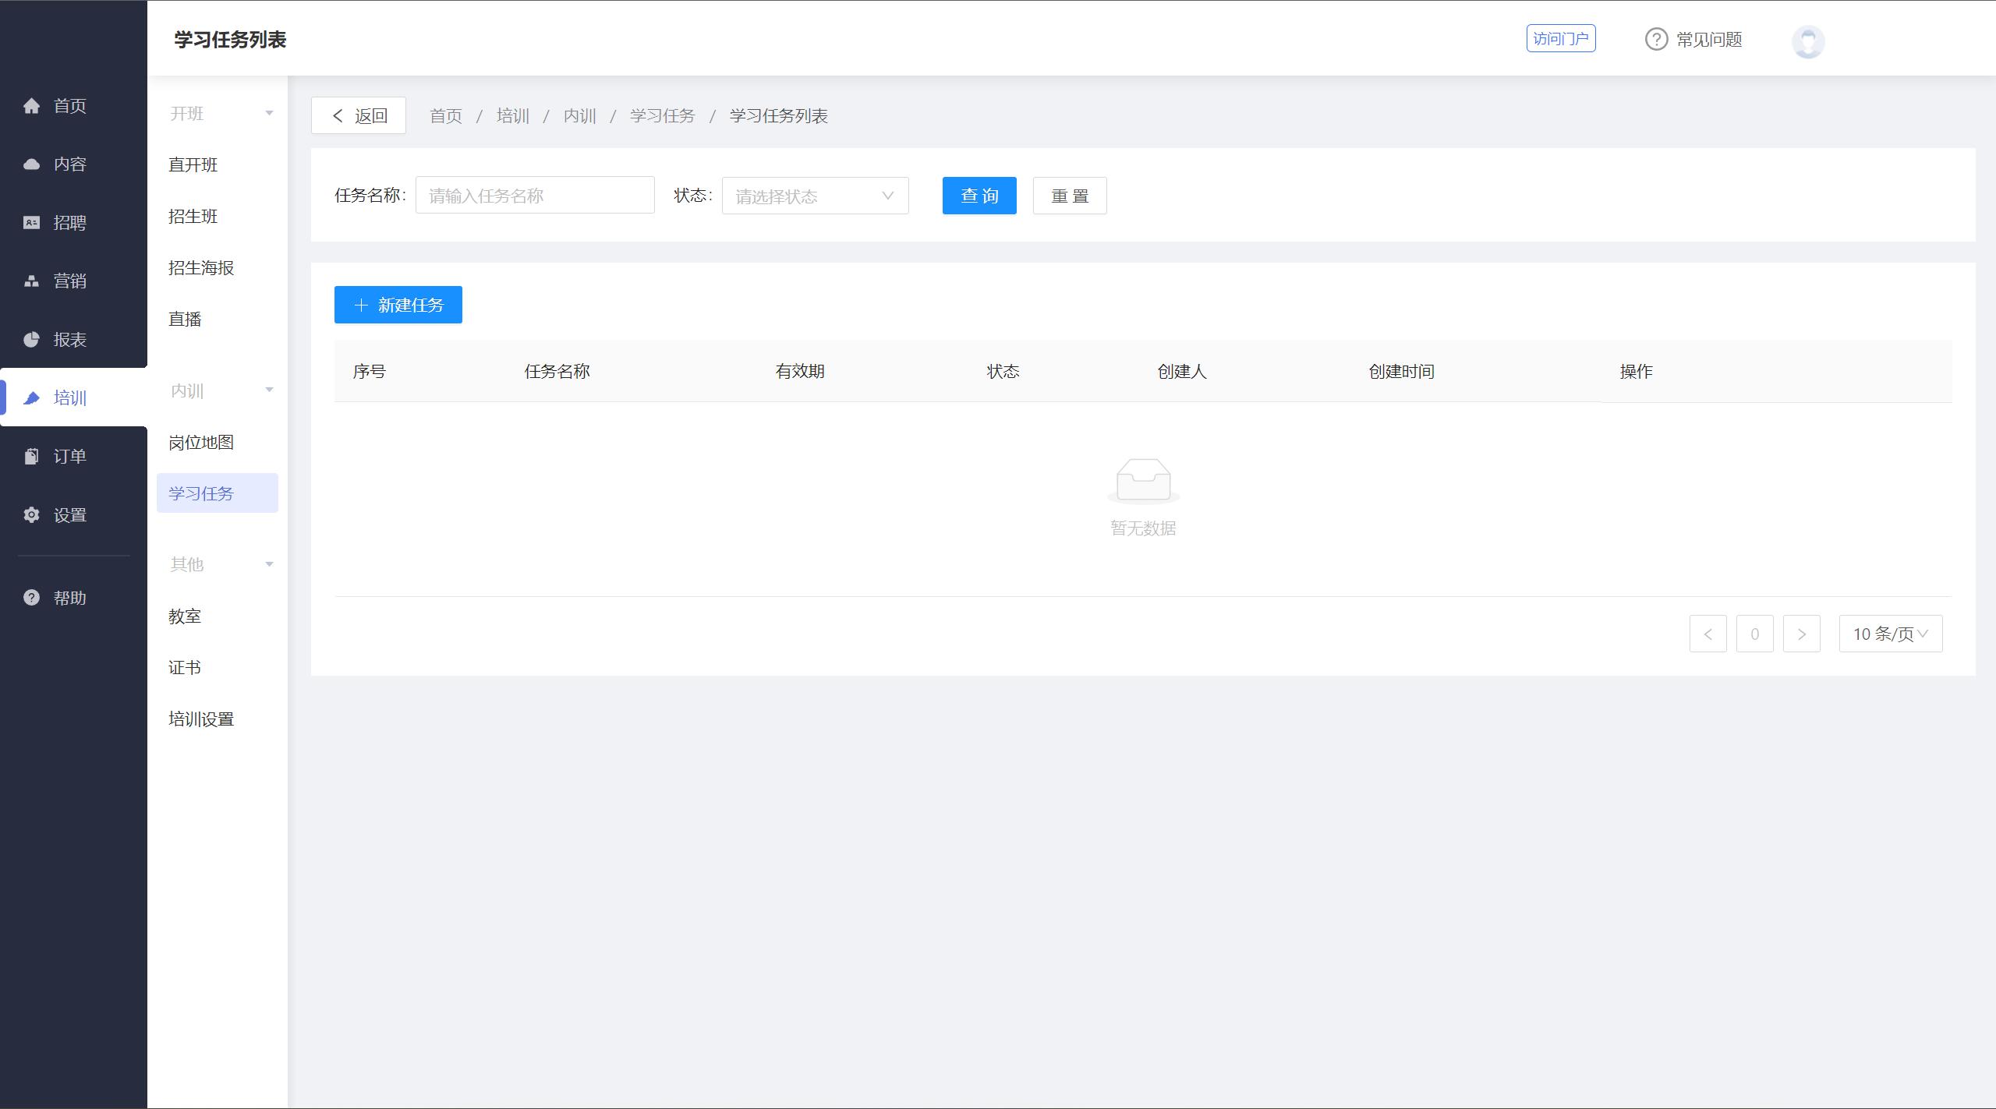The image size is (1996, 1109).
Task: Focus the 任务名称 input field
Action: tap(535, 196)
